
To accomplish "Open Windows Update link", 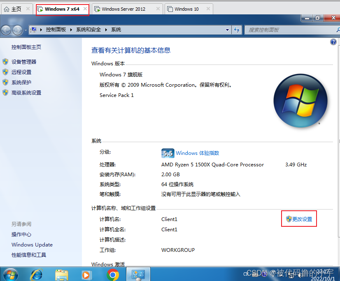I will [x=32, y=244].
